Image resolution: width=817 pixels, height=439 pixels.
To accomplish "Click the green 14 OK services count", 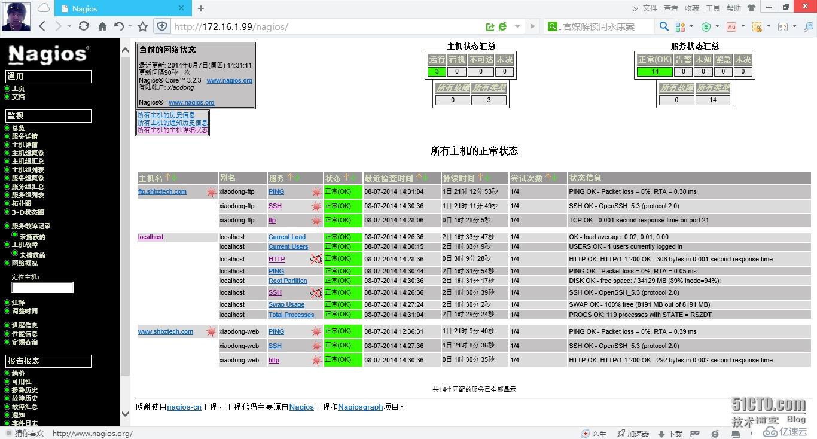I will 655,71.
